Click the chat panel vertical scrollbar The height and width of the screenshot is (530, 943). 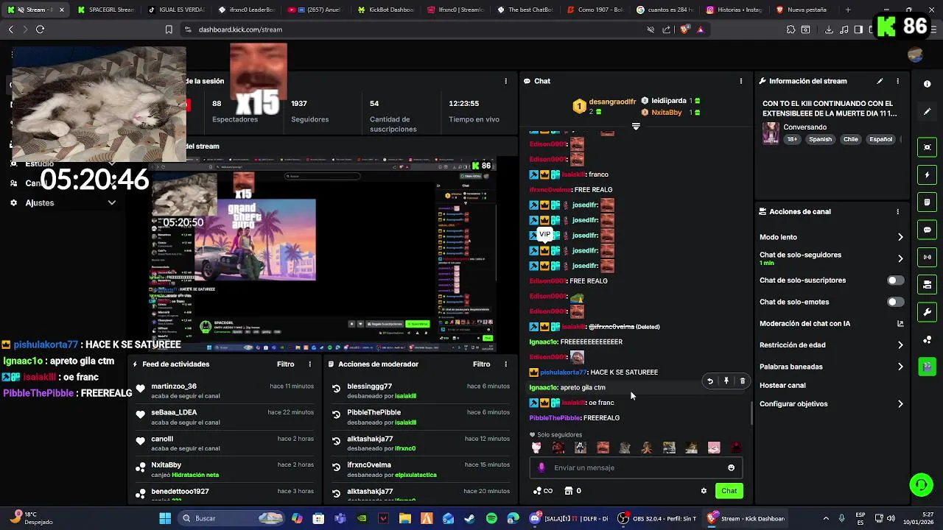coord(751,413)
